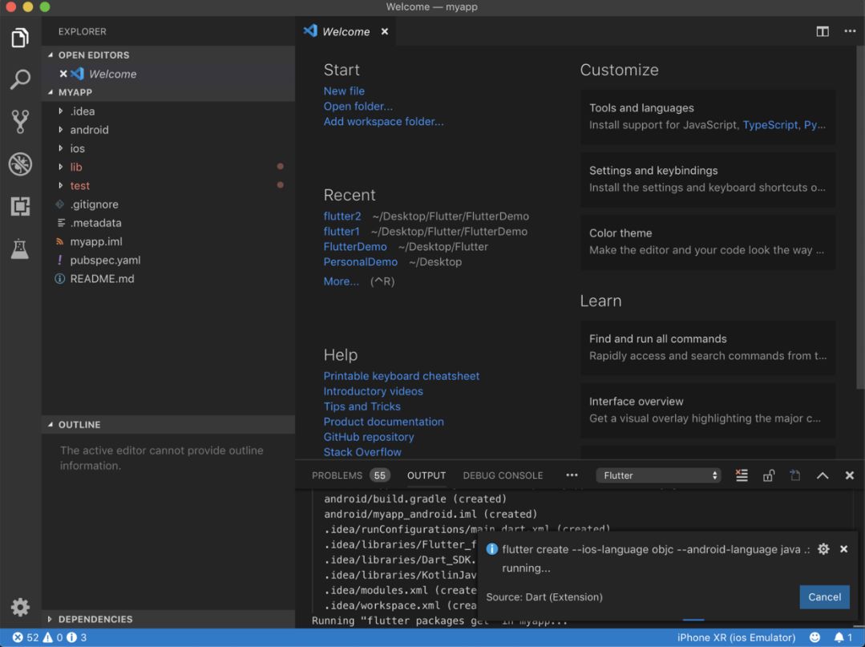865x647 pixels.
Task: Toggle the output scroll lock icon
Action: pyautogui.click(x=769, y=475)
